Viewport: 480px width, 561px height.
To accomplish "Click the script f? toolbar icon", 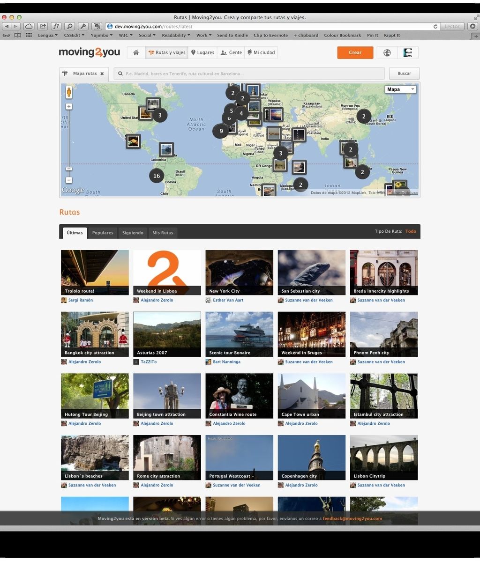I will [x=56, y=27].
